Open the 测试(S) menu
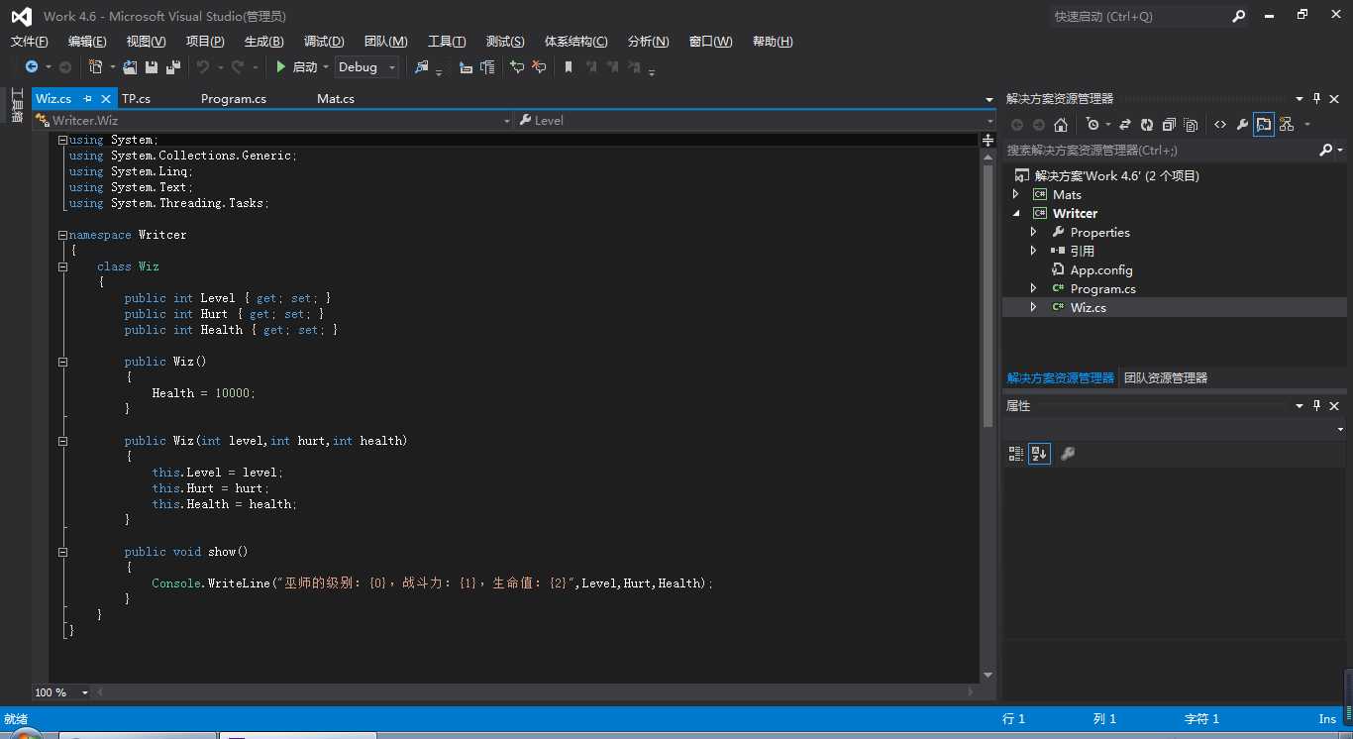 tap(505, 42)
